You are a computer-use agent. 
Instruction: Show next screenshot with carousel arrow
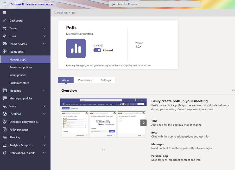tap(143, 123)
